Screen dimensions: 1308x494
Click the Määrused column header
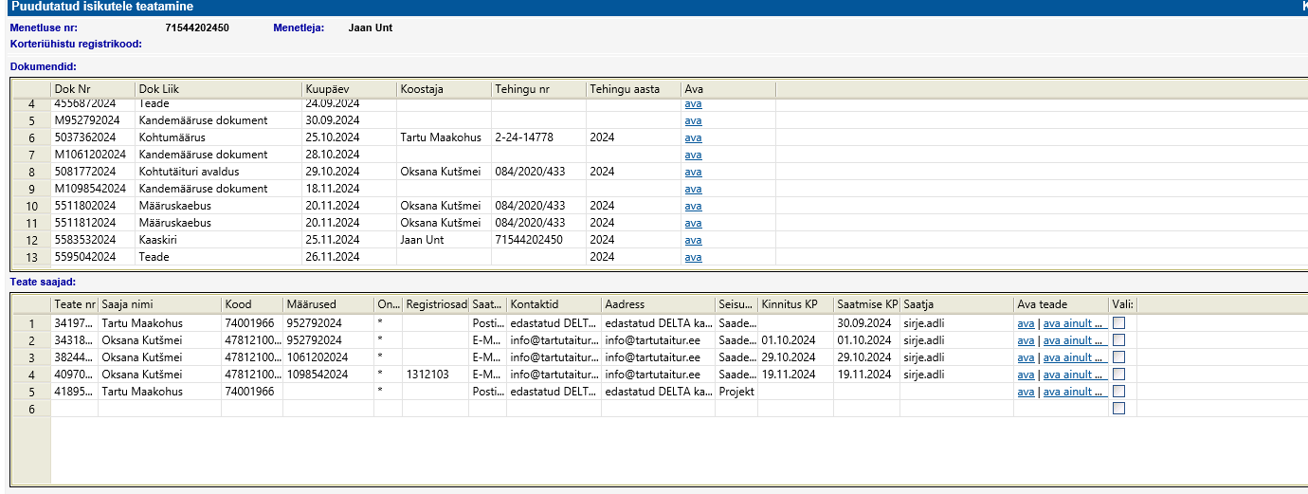[329, 304]
